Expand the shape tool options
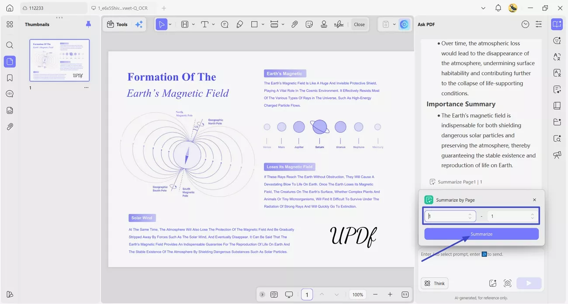568x304 pixels. 263,24
